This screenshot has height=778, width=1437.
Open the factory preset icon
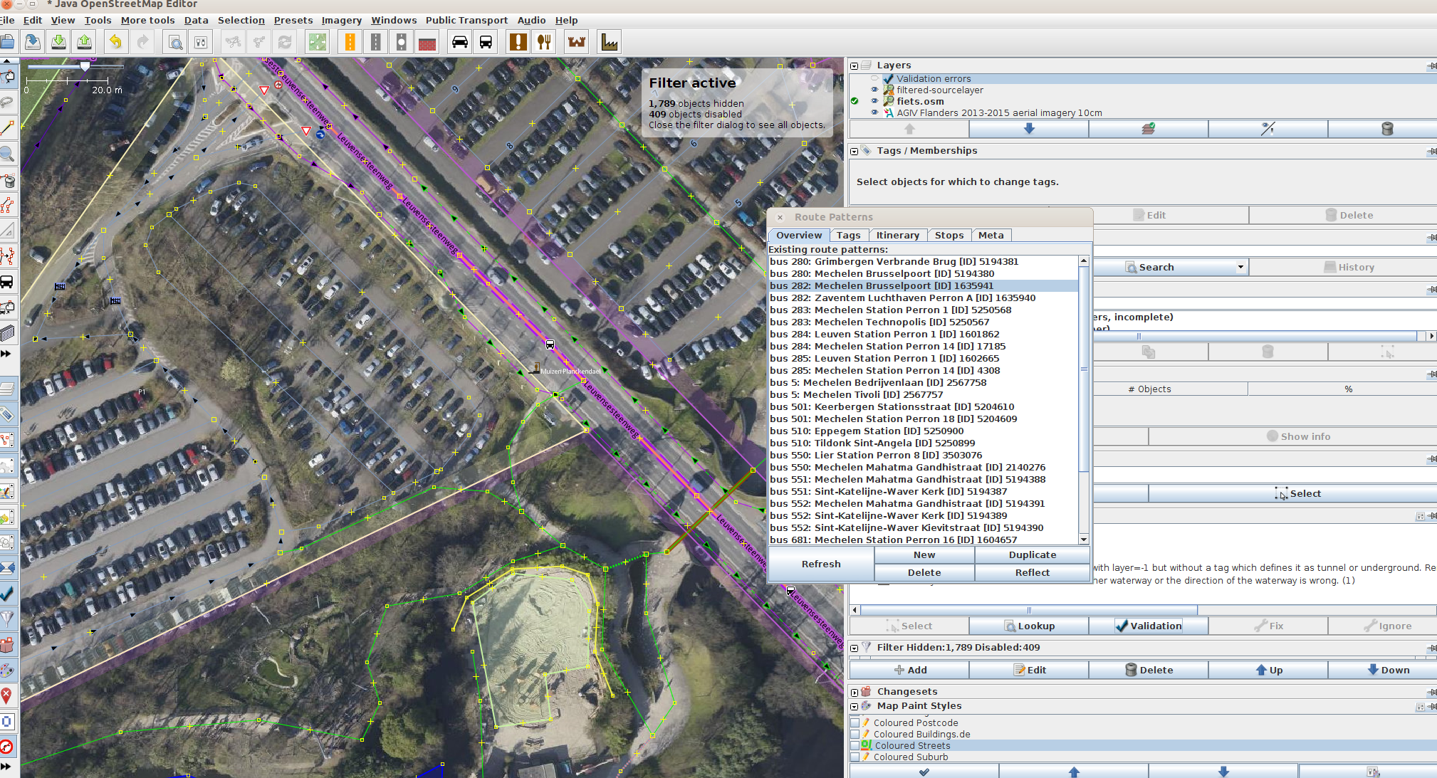tap(610, 42)
